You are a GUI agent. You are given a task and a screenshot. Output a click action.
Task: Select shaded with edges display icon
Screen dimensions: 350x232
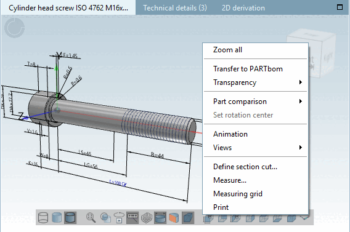point(70,218)
